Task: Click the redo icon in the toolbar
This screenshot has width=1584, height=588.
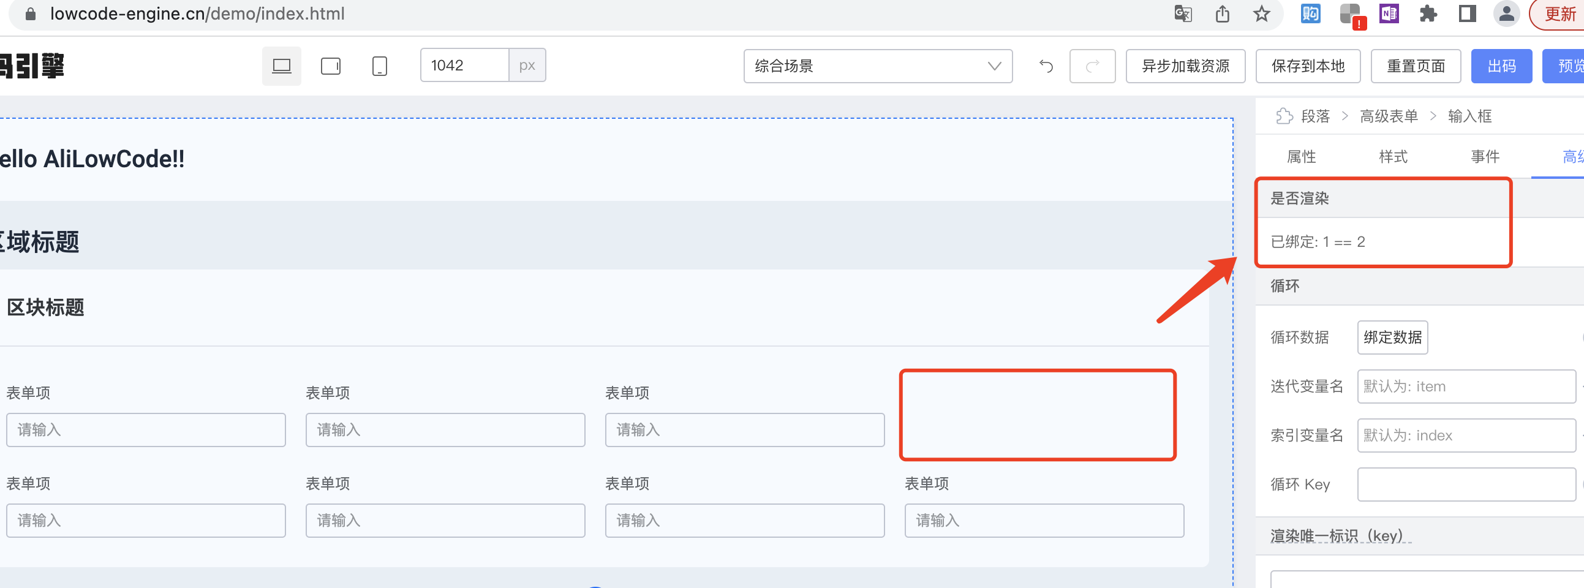Action: [x=1093, y=66]
